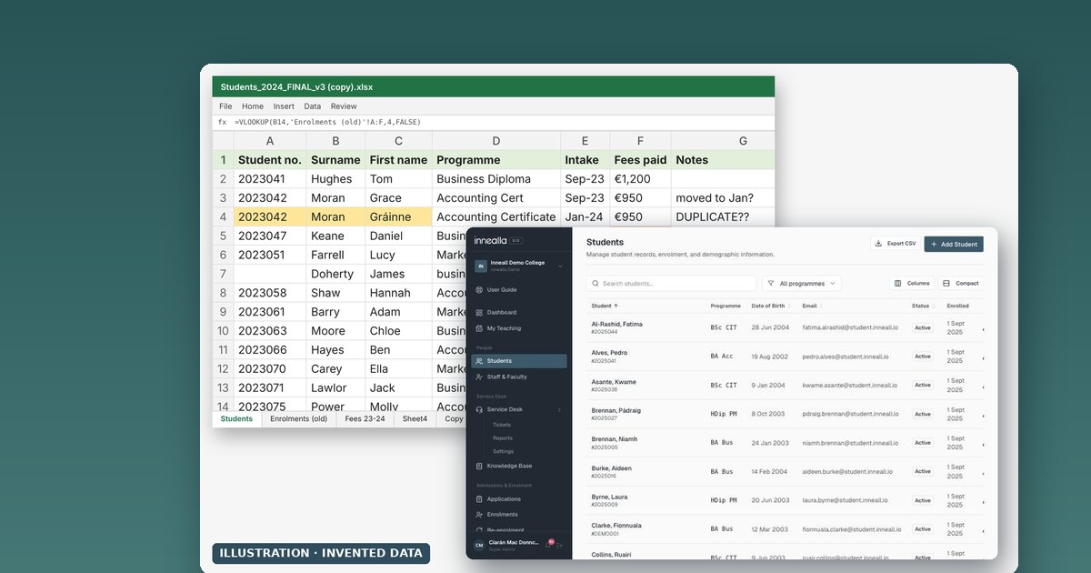This screenshot has width=1091, height=573.
Task: Click the Add Student button
Action: pyautogui.click(x=954, y=244)
